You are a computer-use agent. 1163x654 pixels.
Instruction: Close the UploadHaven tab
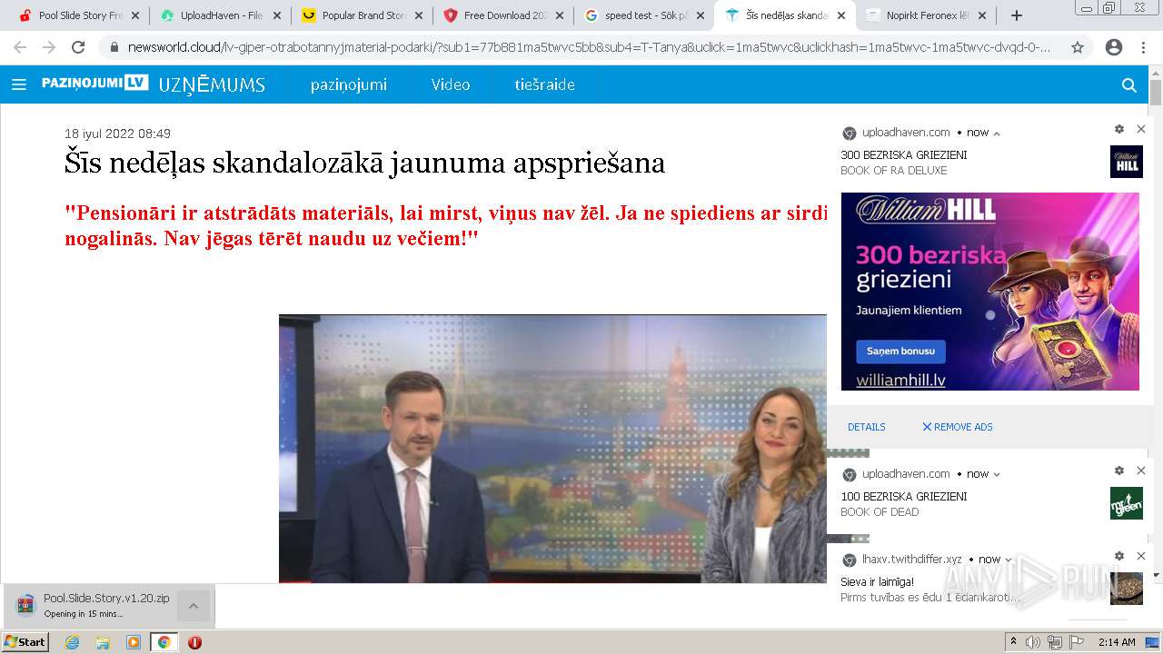pyautogui.click(x=276, y=15)
